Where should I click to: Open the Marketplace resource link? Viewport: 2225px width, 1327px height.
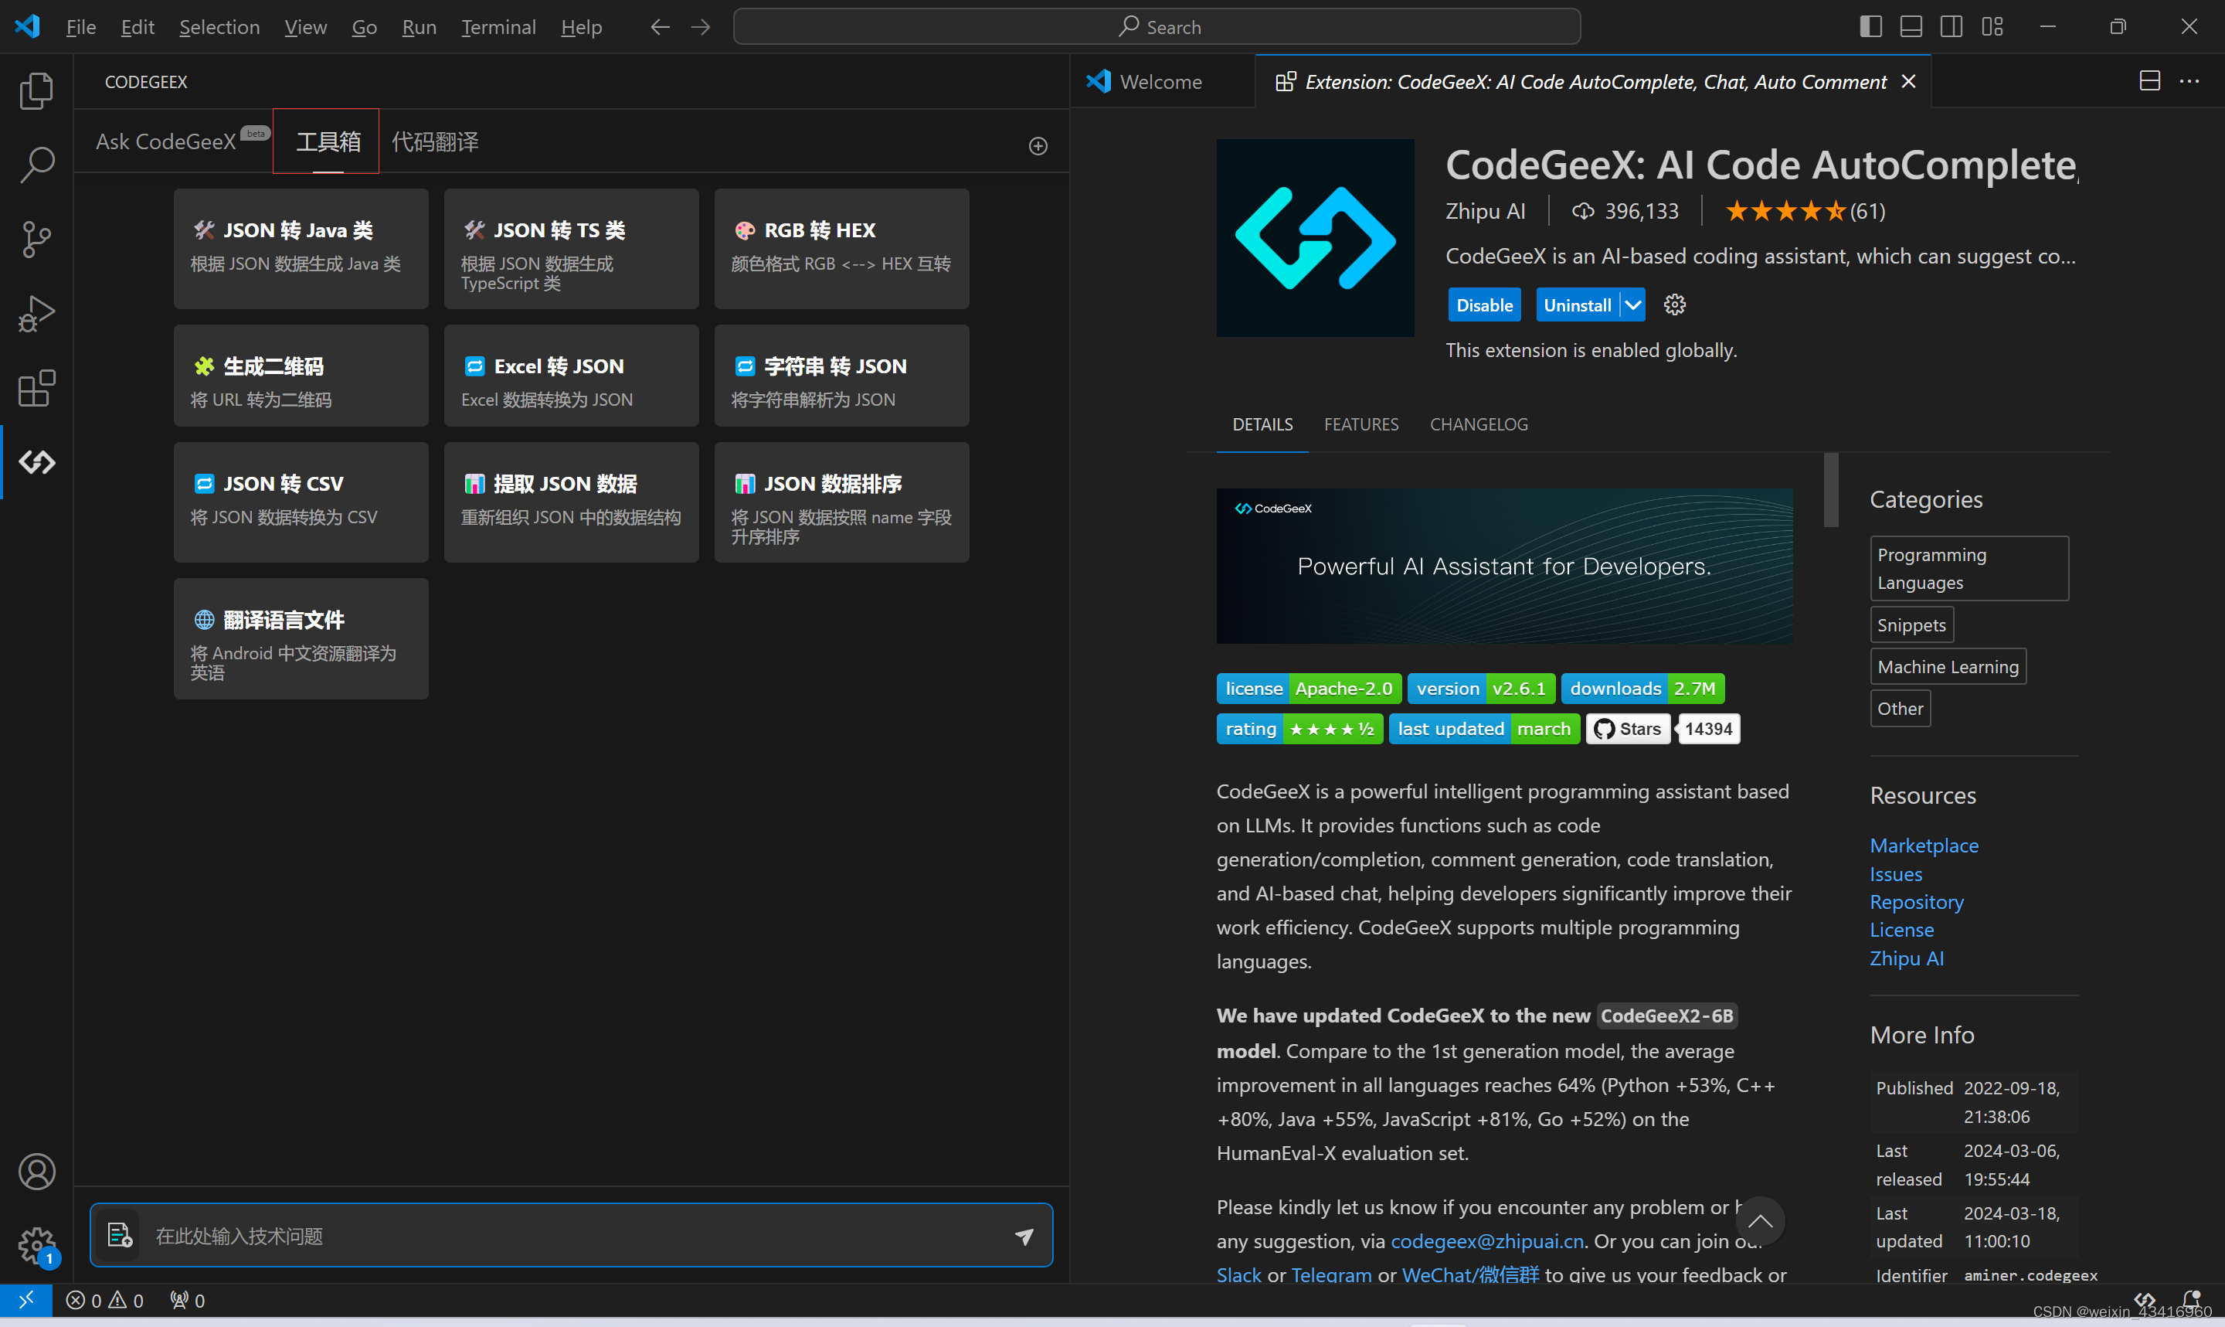click(x=1924, y=846)
